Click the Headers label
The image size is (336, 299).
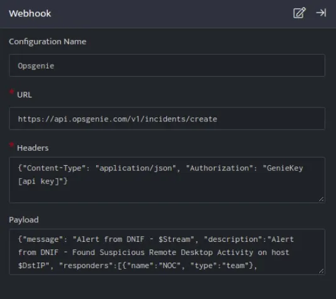pos(33,148)
